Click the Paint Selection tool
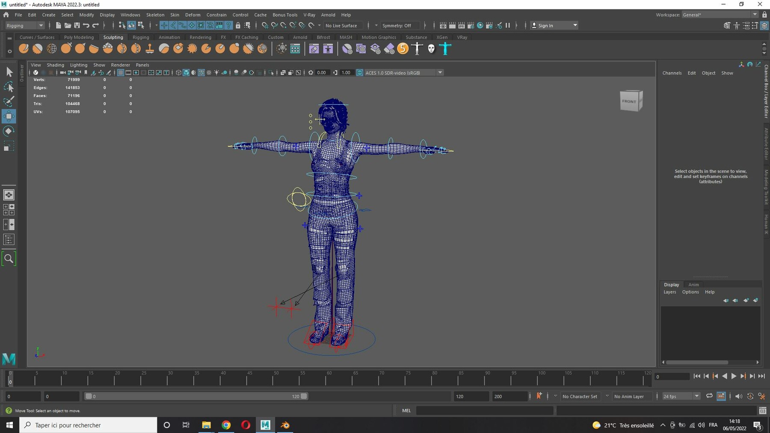This screenshot has height=433, width=770. click(x=9, y=101)
